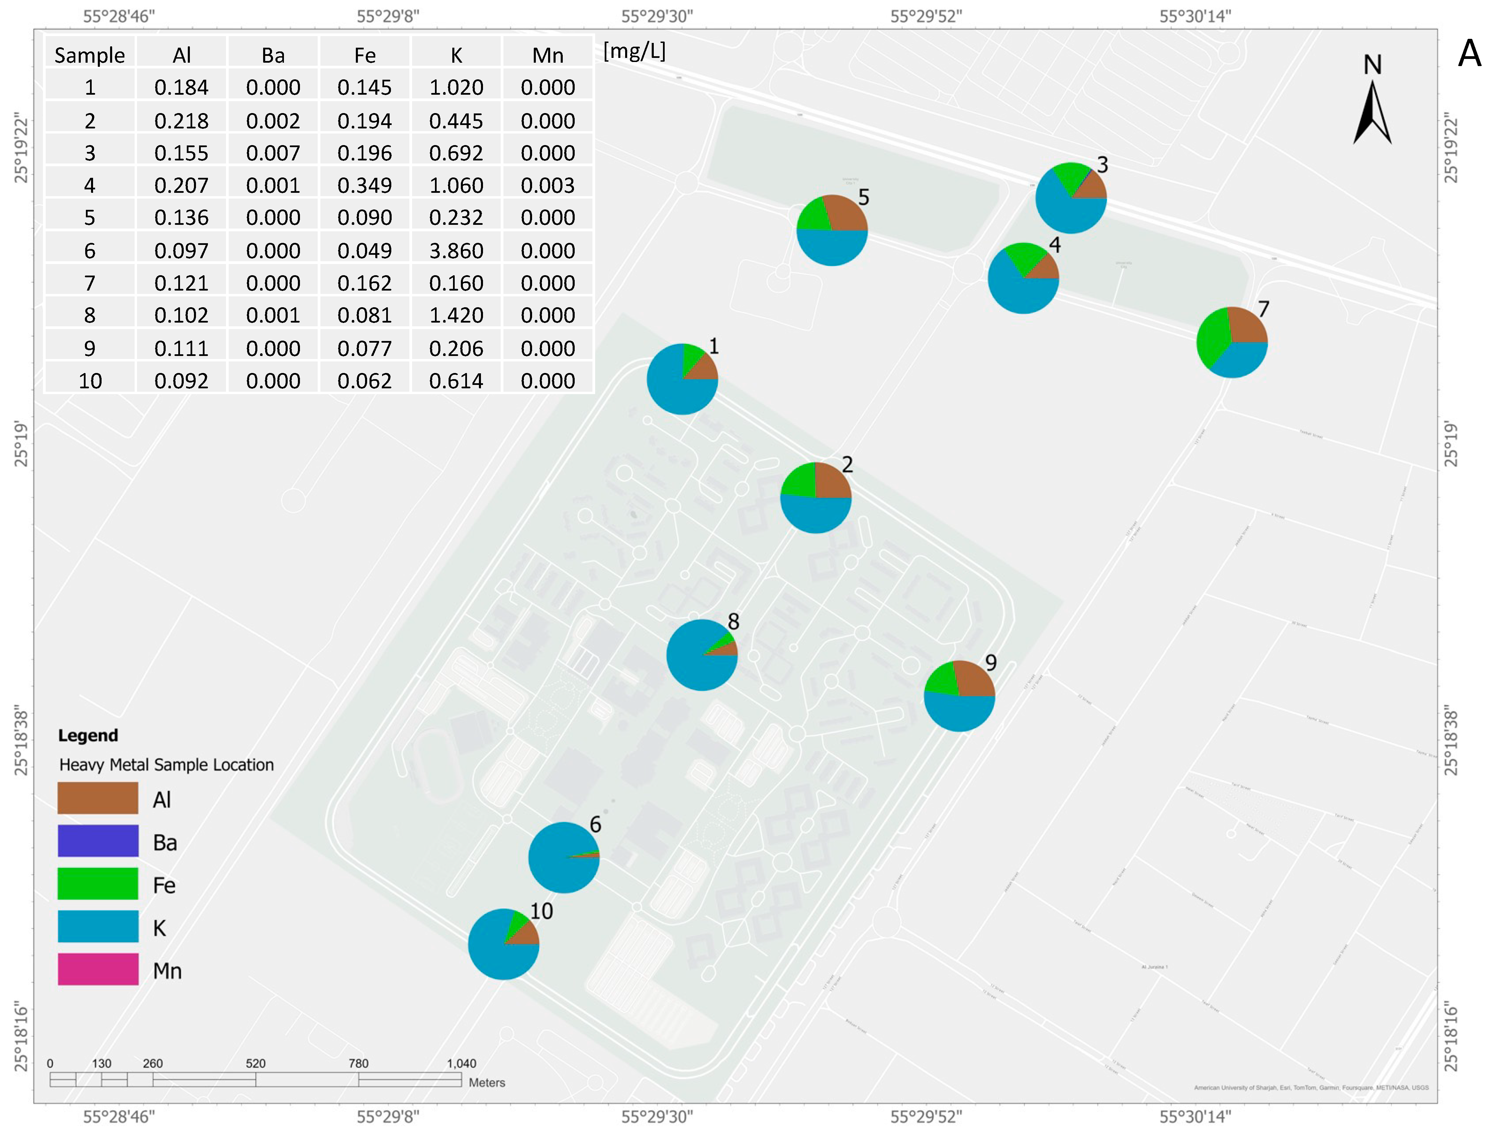Click the 3.860 value in the table
The width and height of the screenshot is (1495, 1136).
[x=456, y=251]
